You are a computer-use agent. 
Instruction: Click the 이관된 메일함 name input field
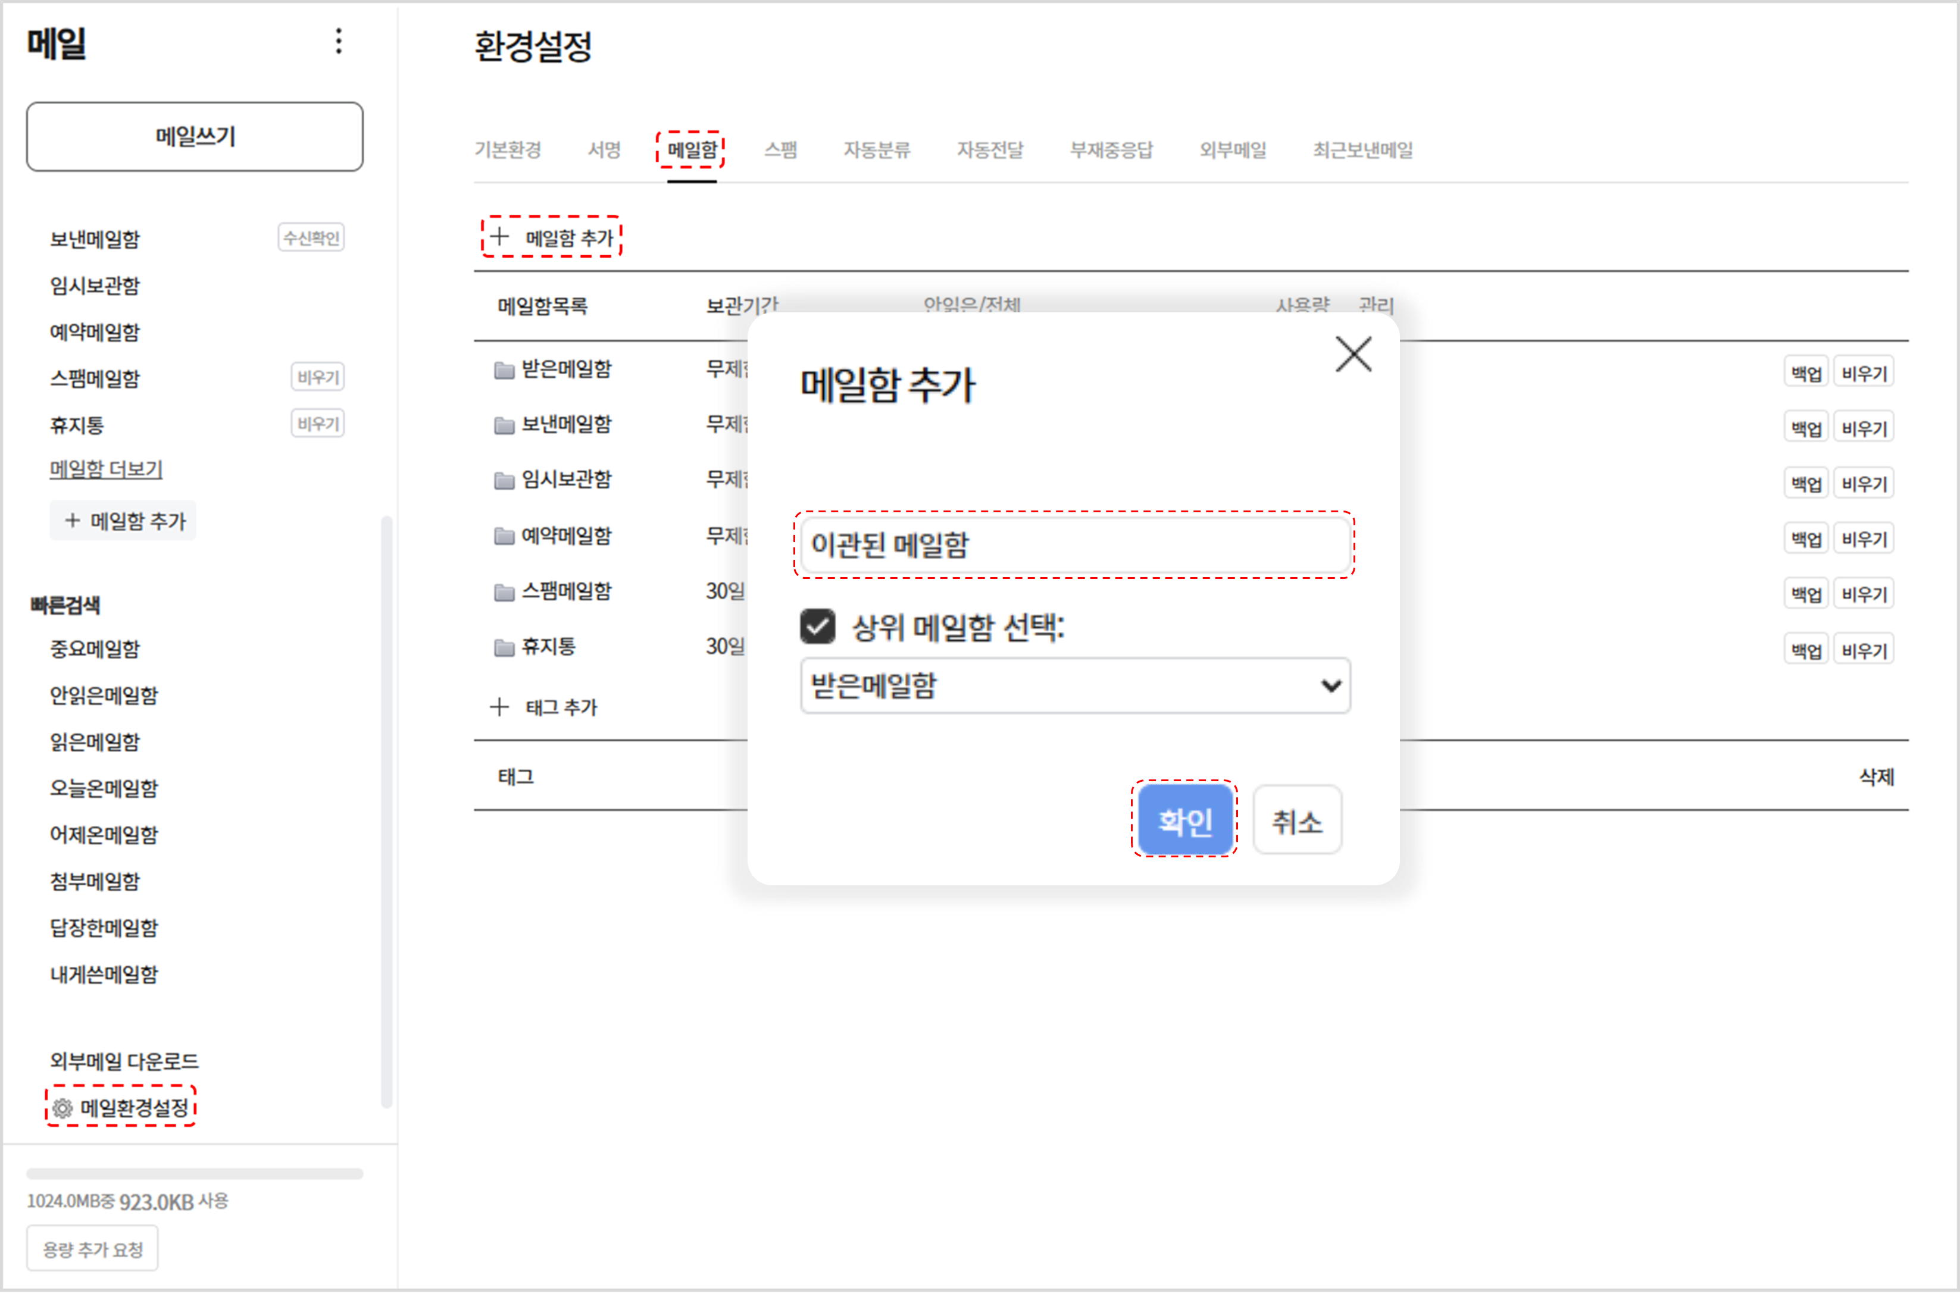coord(1074,545)
